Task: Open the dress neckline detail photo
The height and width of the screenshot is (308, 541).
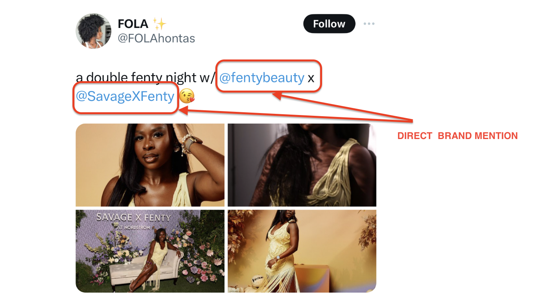Action: [x=302, y=165]
